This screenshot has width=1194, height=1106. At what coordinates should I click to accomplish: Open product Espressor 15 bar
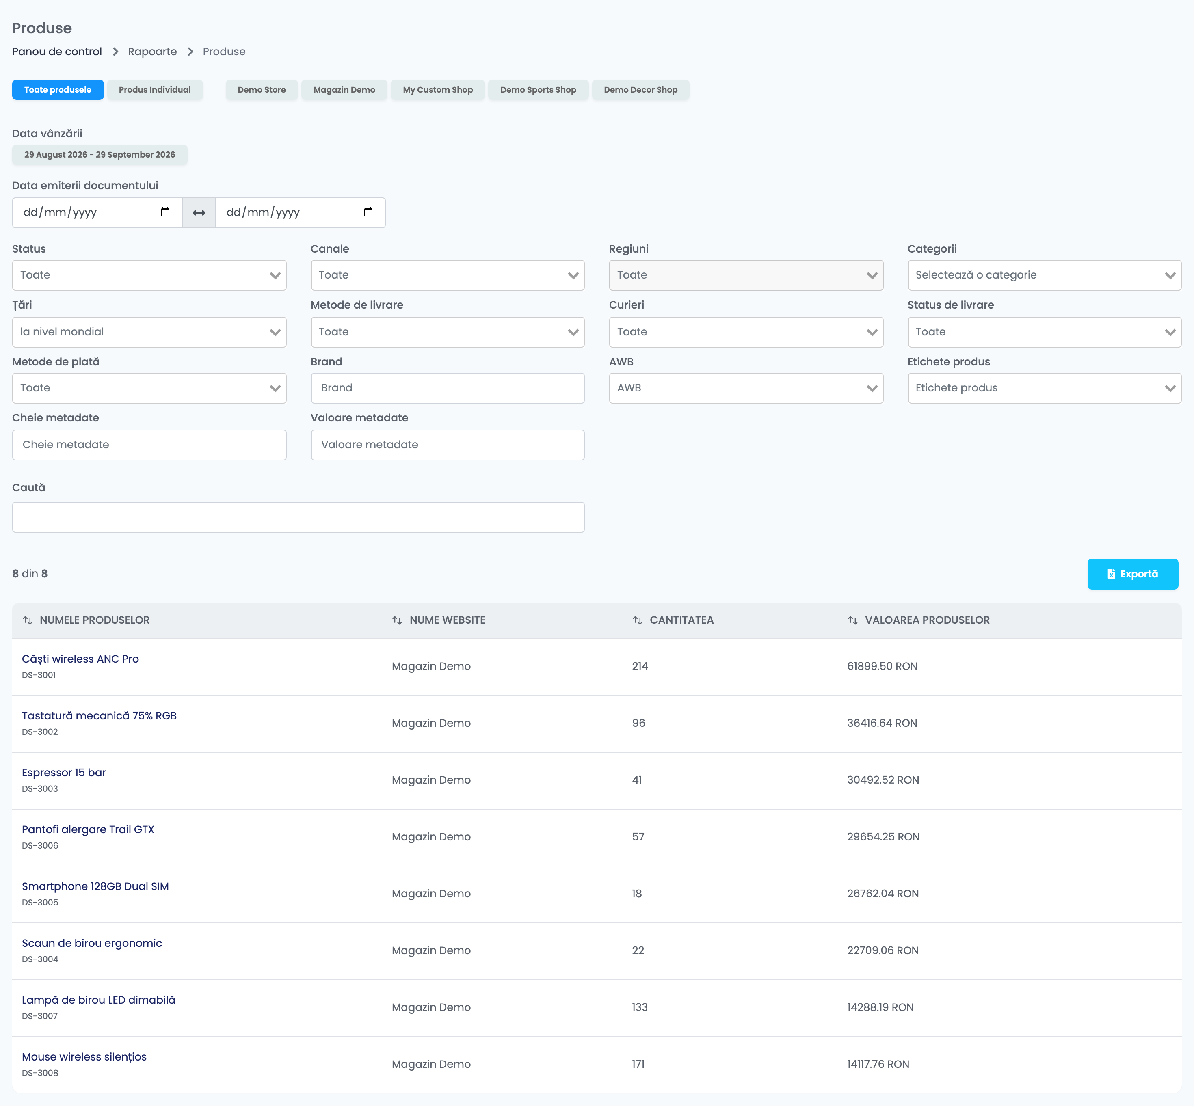tap(64, 773)
